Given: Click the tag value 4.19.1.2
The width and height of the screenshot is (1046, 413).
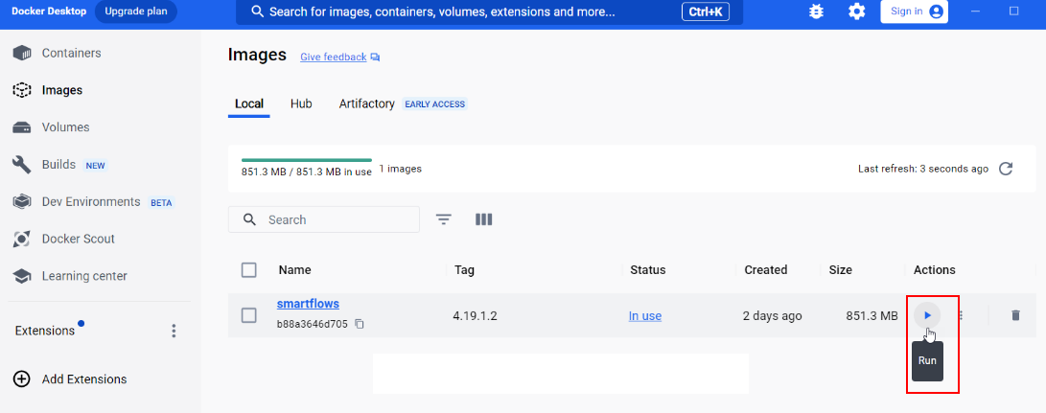Looking at the screenshot, I should click(x=475, y=315).
